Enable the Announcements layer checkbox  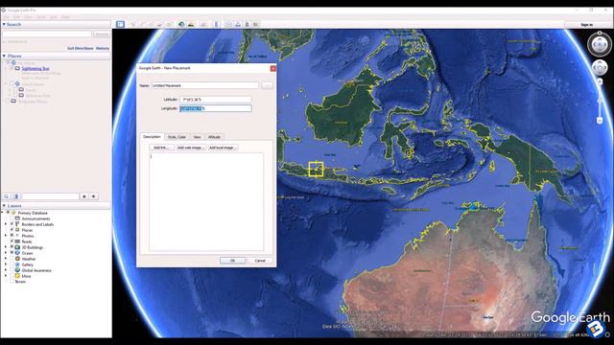point(12,218)
